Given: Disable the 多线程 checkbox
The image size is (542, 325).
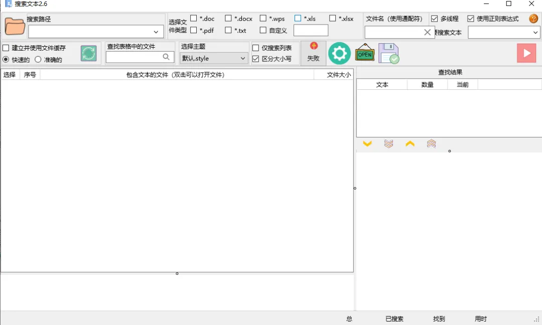Looking at the screenshot, I should [x=434, y=18].
